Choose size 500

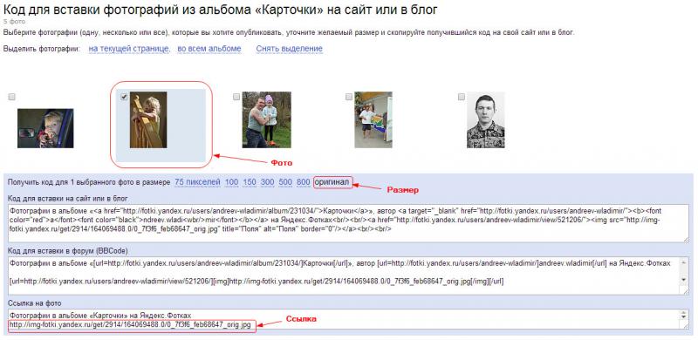click(285, 182)
